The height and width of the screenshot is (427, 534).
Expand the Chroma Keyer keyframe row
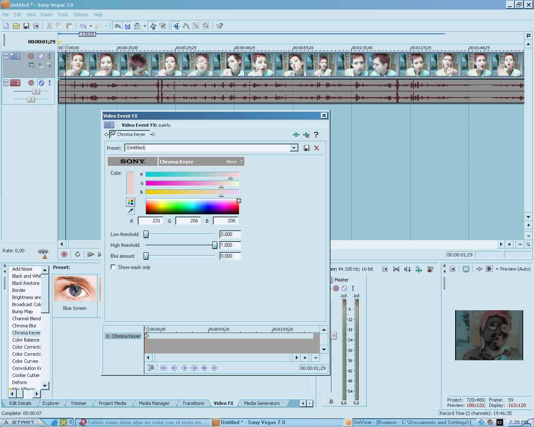(108, 336)
